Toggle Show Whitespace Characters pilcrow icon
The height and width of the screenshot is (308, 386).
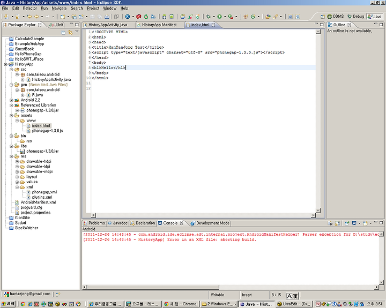click(298, 17)
